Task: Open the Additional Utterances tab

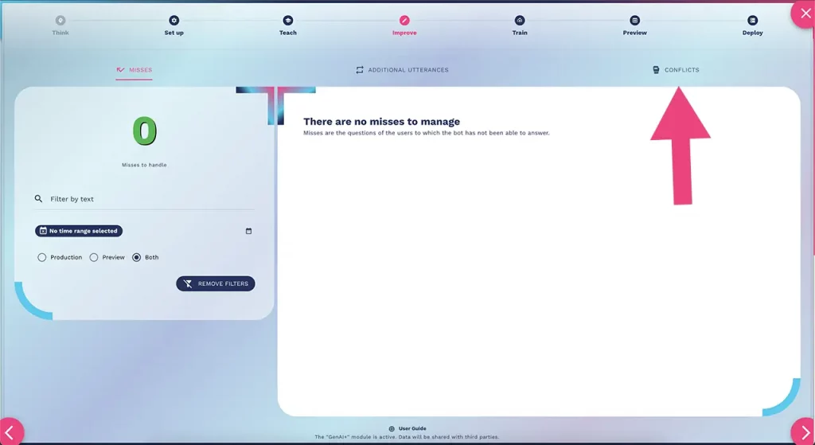Action: point(402,70)
